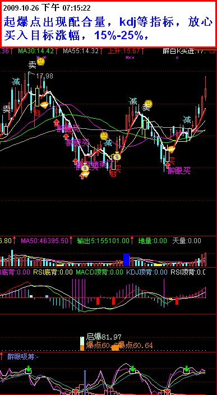The image size is (217, 395).
Task: Click the sad face above 卖 near the second peak
Action: pos(148,103)
